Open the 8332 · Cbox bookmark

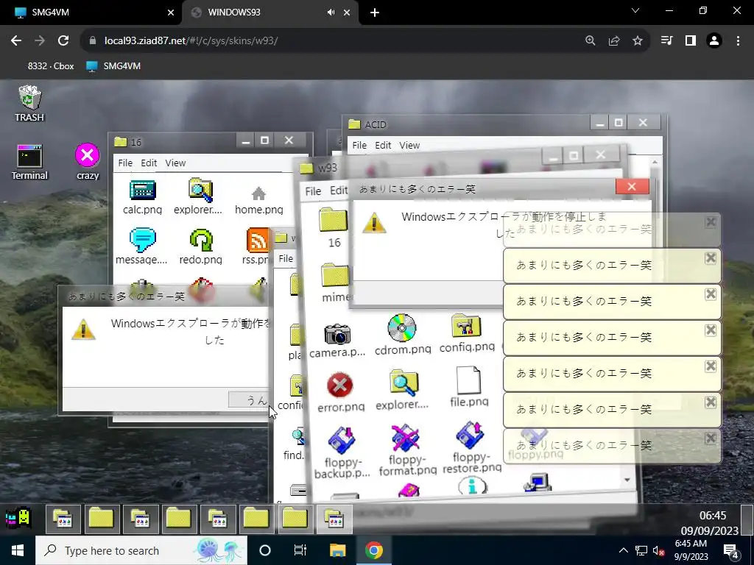pyautogui.click(x=50, y=66)
